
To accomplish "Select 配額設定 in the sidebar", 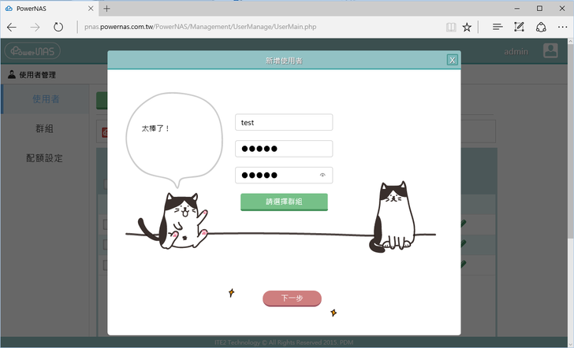I will [x=44, y=158].
